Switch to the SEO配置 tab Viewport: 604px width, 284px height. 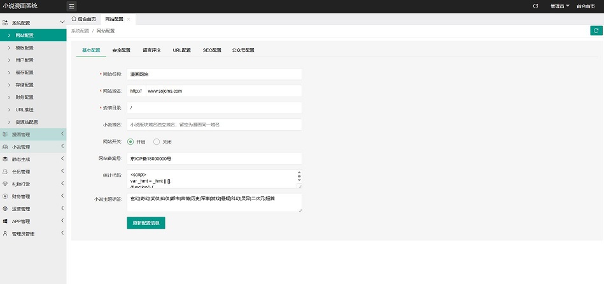click(x=212, y=50)
